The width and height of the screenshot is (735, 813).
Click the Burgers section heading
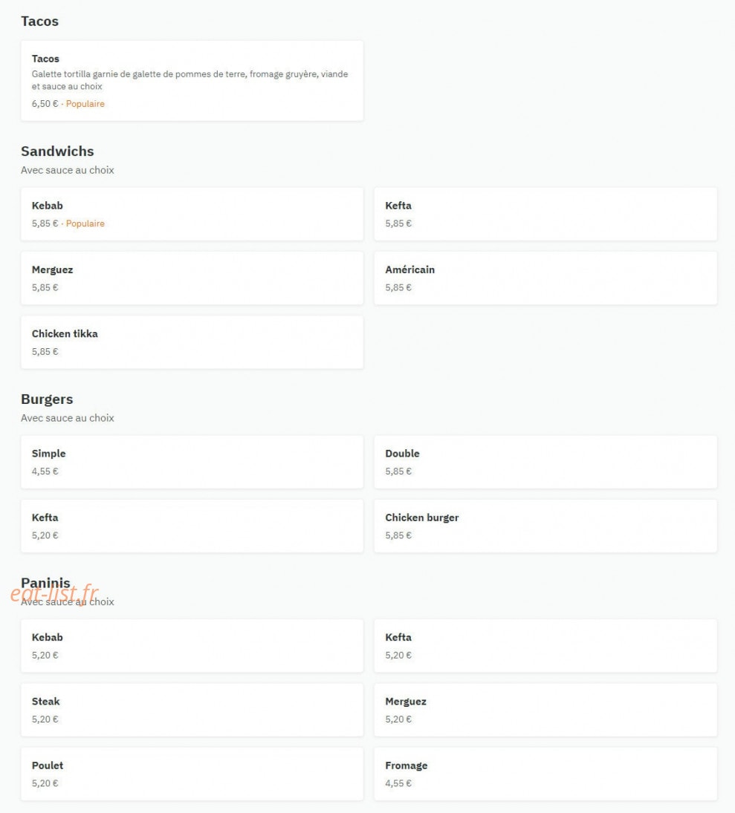pos(48,399)
